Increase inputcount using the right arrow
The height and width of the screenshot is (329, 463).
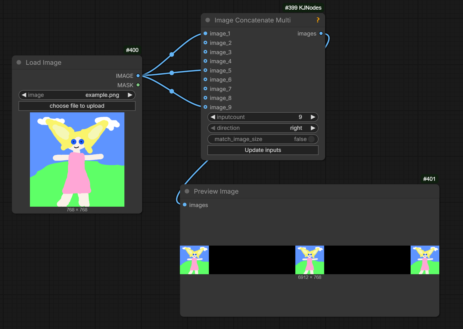pyautogui.click(x=313, y=117)
